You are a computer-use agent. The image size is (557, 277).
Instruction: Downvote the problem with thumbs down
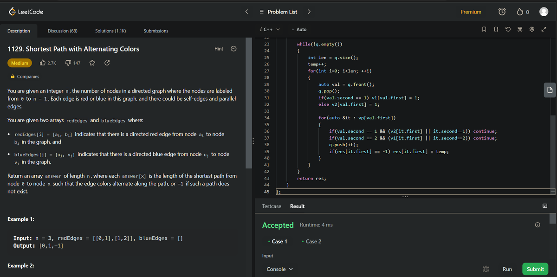[69, 63]
